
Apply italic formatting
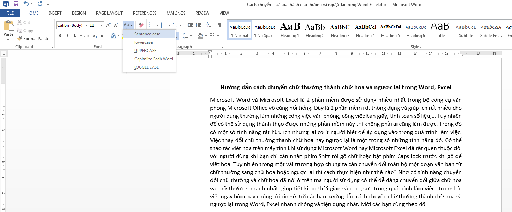pyautogui.click(x=67, y=35)
